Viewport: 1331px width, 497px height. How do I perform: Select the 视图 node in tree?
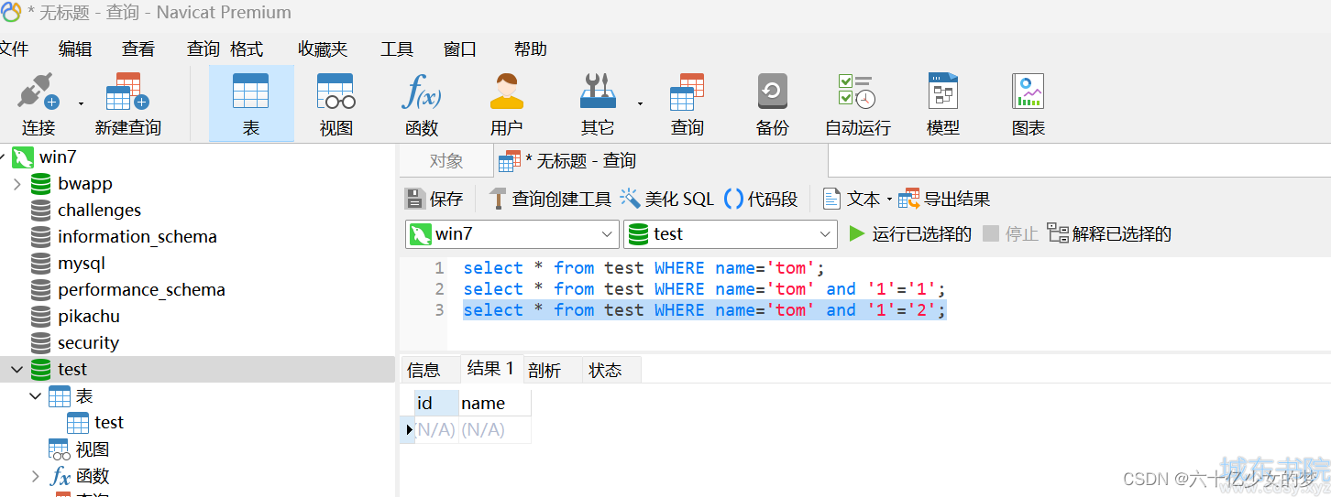coord(92,449)
